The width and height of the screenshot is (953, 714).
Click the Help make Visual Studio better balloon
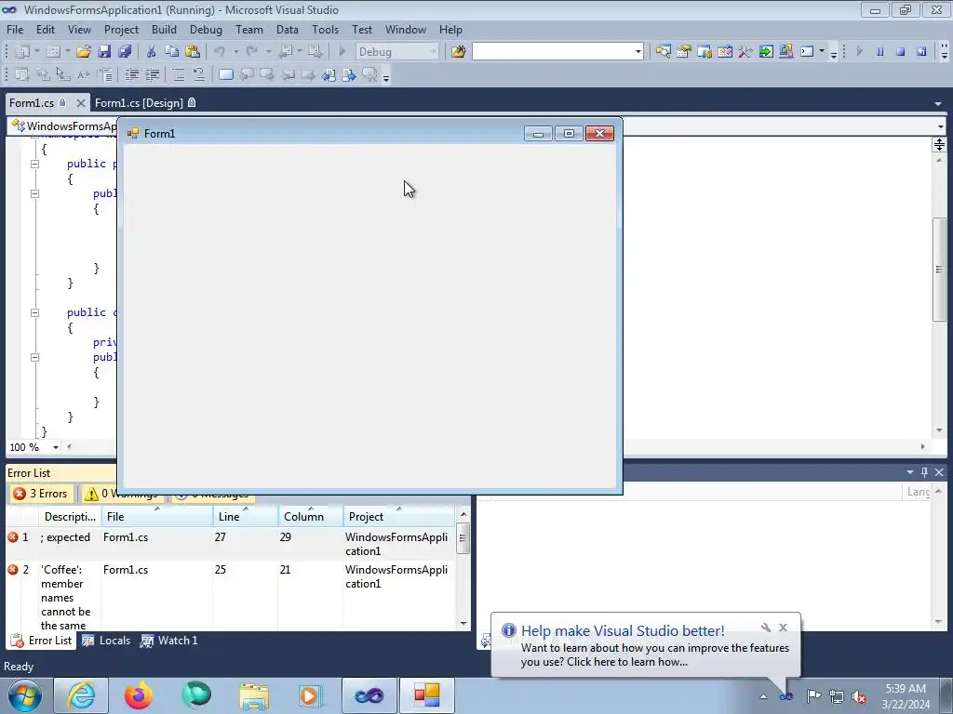click(x=646, y=645)
